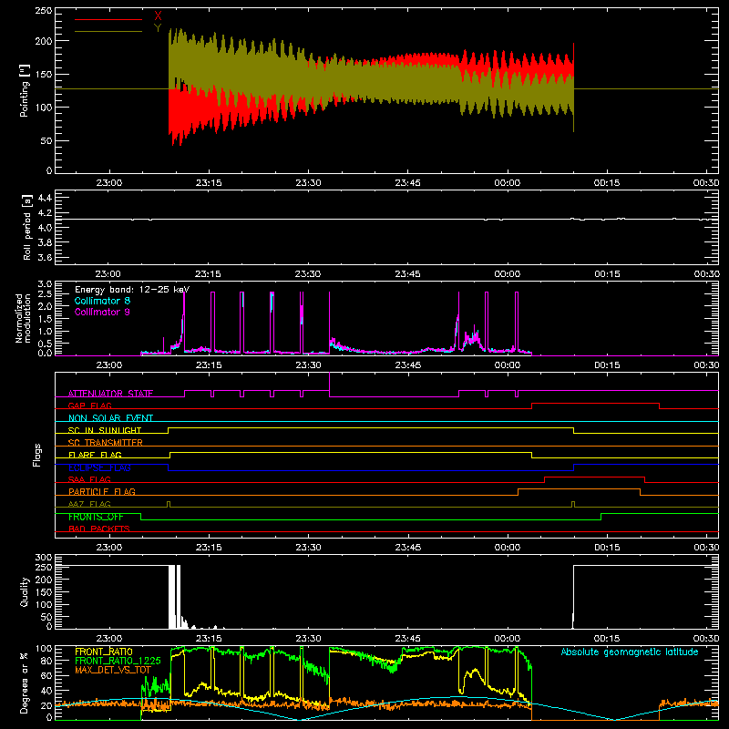Click 00:30 time label under Quality plot
The height and width of the screenshot is (729, 729).
pyautogui.click(x=706, y=639)
